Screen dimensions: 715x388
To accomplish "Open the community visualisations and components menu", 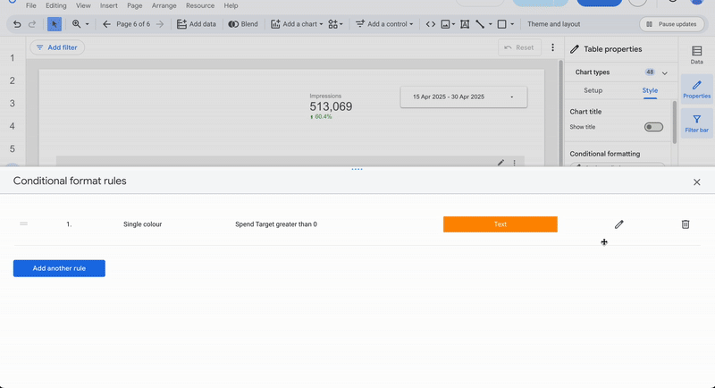I will (336, 24).
